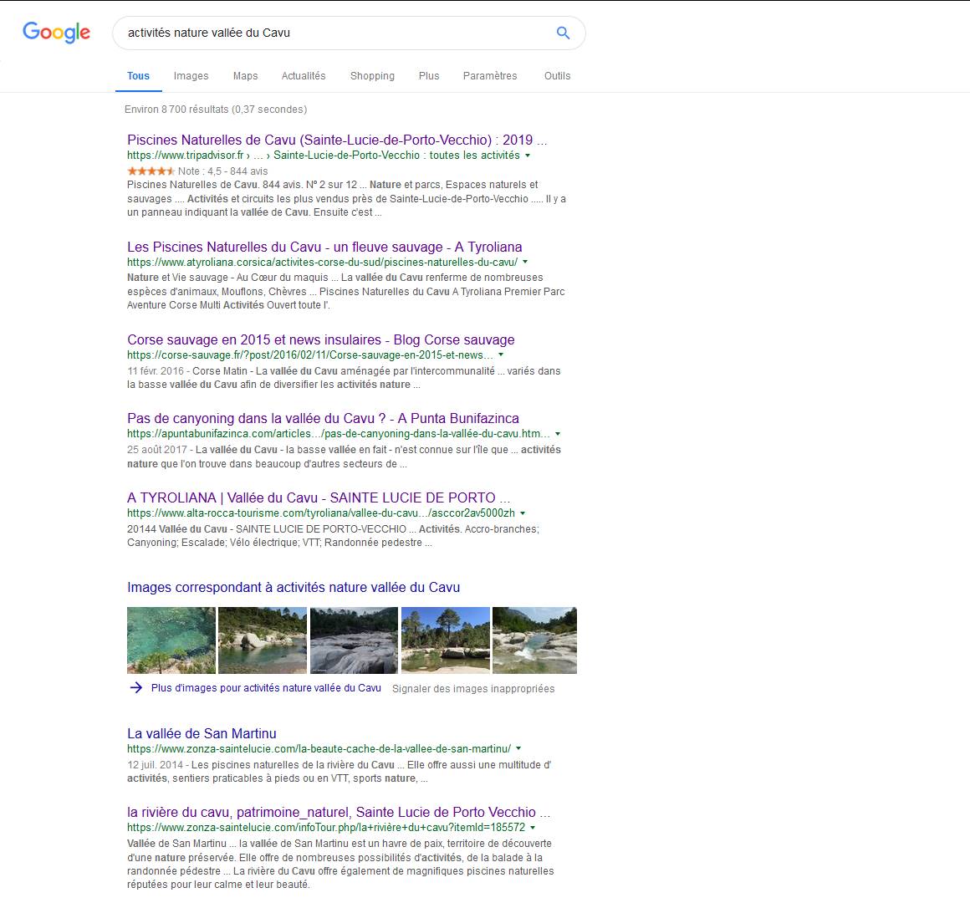This screenshot has height=903, width=970.
Task: Click the arrow icon before Plus d'images
Action: (136, 688)
